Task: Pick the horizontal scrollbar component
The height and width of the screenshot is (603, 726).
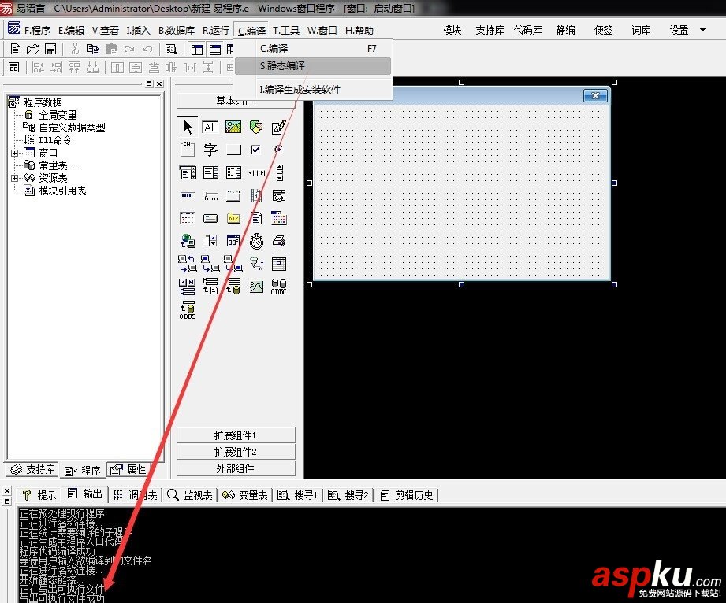Action: coord(256,173)
